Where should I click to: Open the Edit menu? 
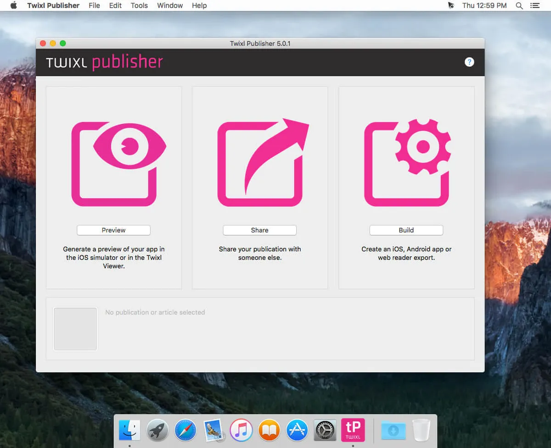click(115, 6)
